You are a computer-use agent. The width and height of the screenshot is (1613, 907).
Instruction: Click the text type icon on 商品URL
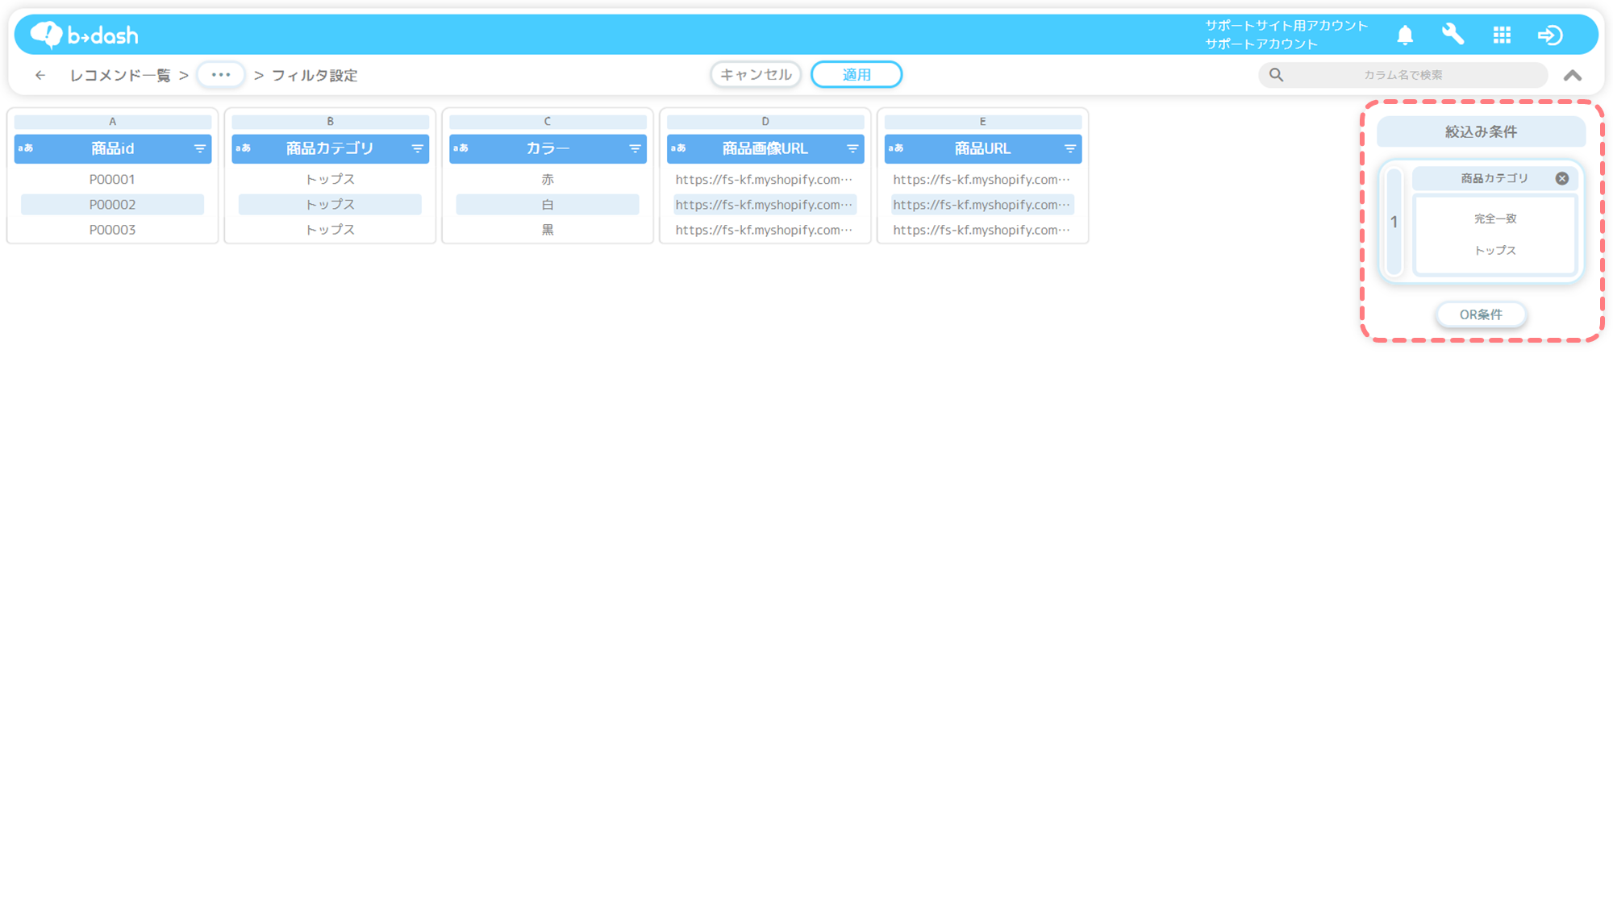pos(896,148)
